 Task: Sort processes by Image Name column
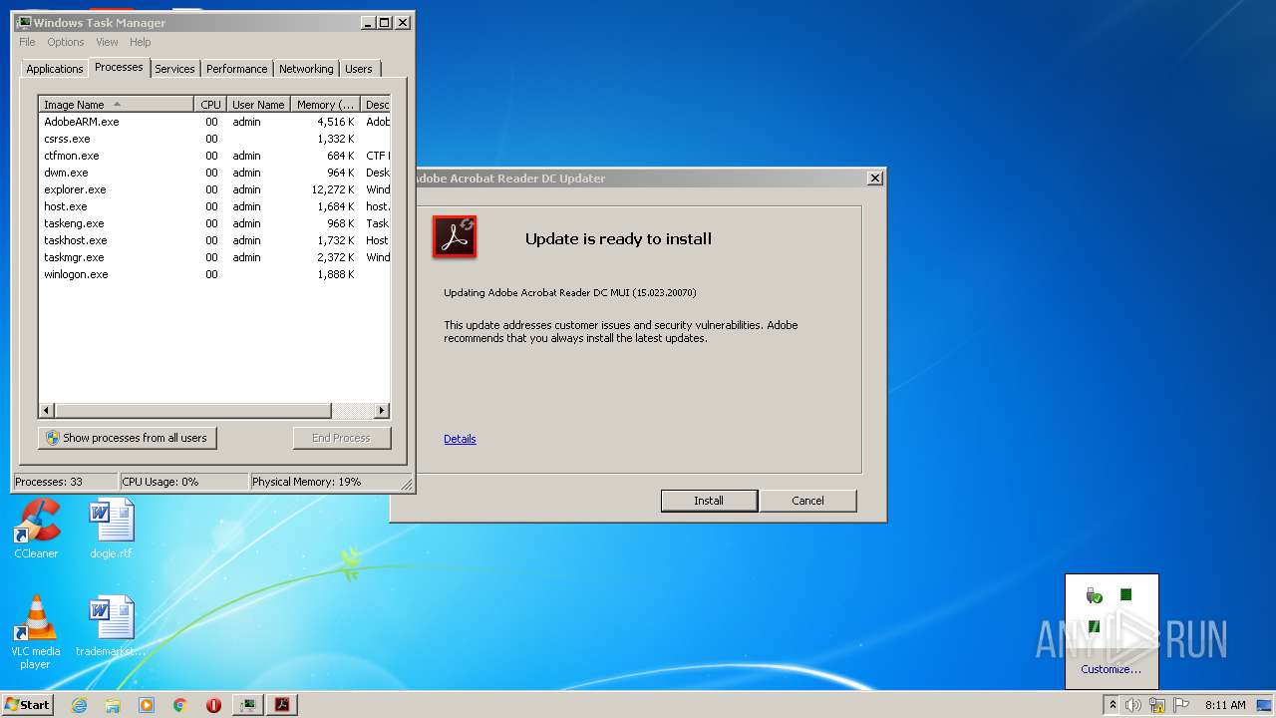[116, 104]
